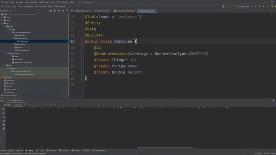
Task: Open the Services tool window
Action: coord(76,150)
